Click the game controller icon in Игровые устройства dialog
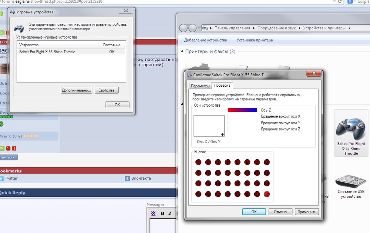 18,28
